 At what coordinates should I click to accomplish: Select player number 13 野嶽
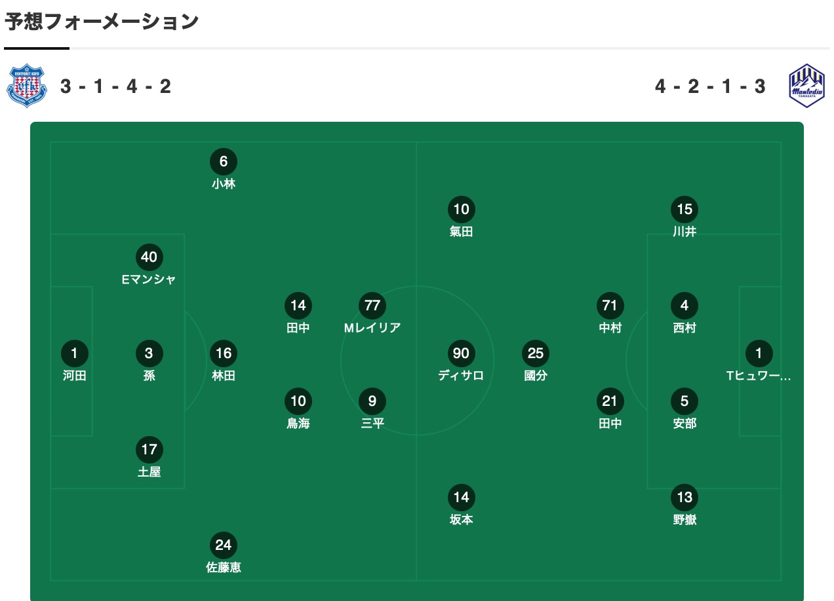pyautogui.click(x=685, y=505)
